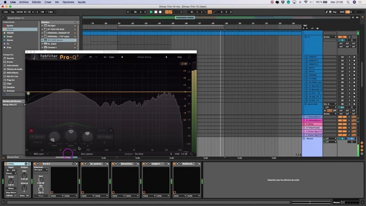Open Spotlight search in the macOS menu bar
The height and width of the screenshot is (206, 366).
pyautogui.click(x=348, y=2)
